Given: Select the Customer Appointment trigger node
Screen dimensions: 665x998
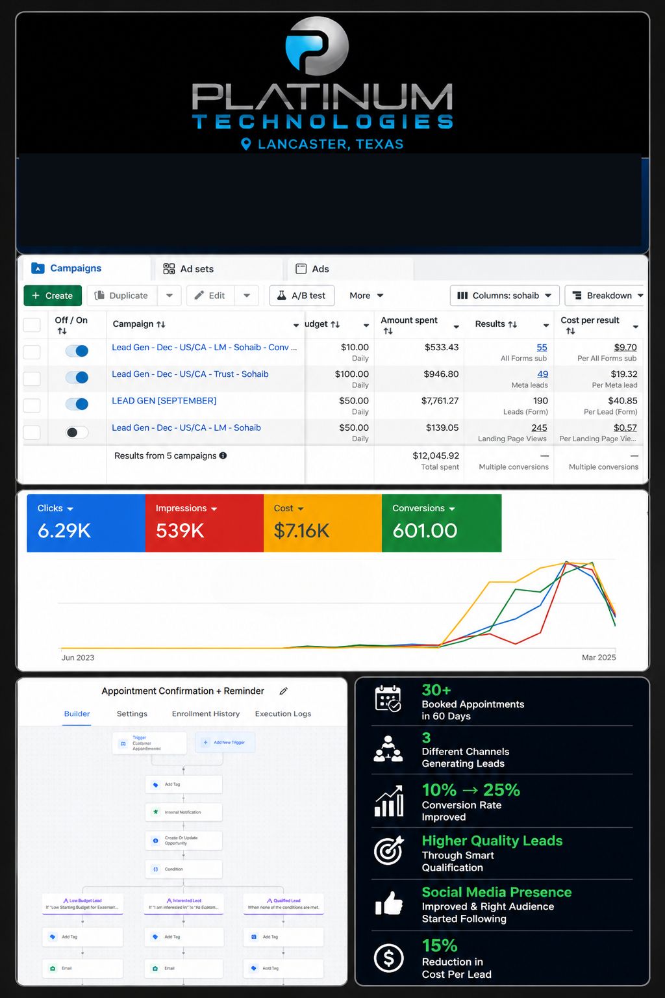Looking at the screenshot, I should [x=149, y=743].
